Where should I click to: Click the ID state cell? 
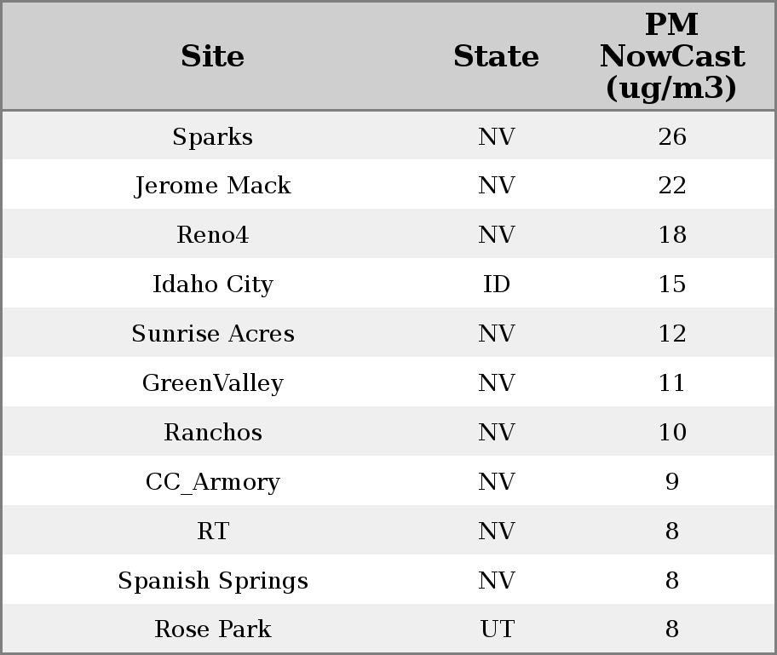[496, 284]
